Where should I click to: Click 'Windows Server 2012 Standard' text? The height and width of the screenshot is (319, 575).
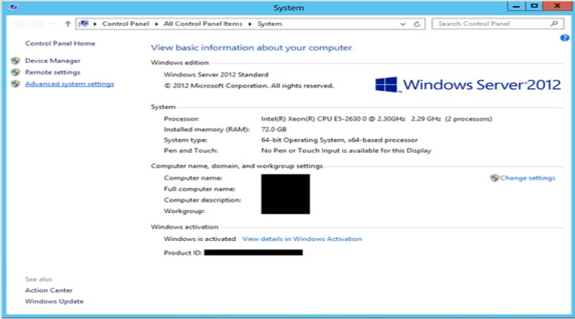click(x=216, y=75)
